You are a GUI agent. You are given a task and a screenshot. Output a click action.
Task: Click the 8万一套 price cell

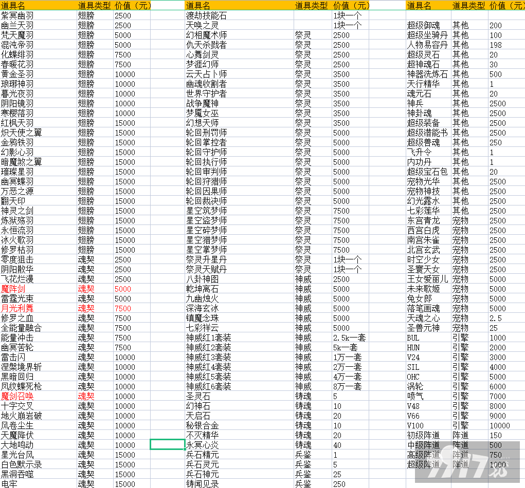click(347, 387)
